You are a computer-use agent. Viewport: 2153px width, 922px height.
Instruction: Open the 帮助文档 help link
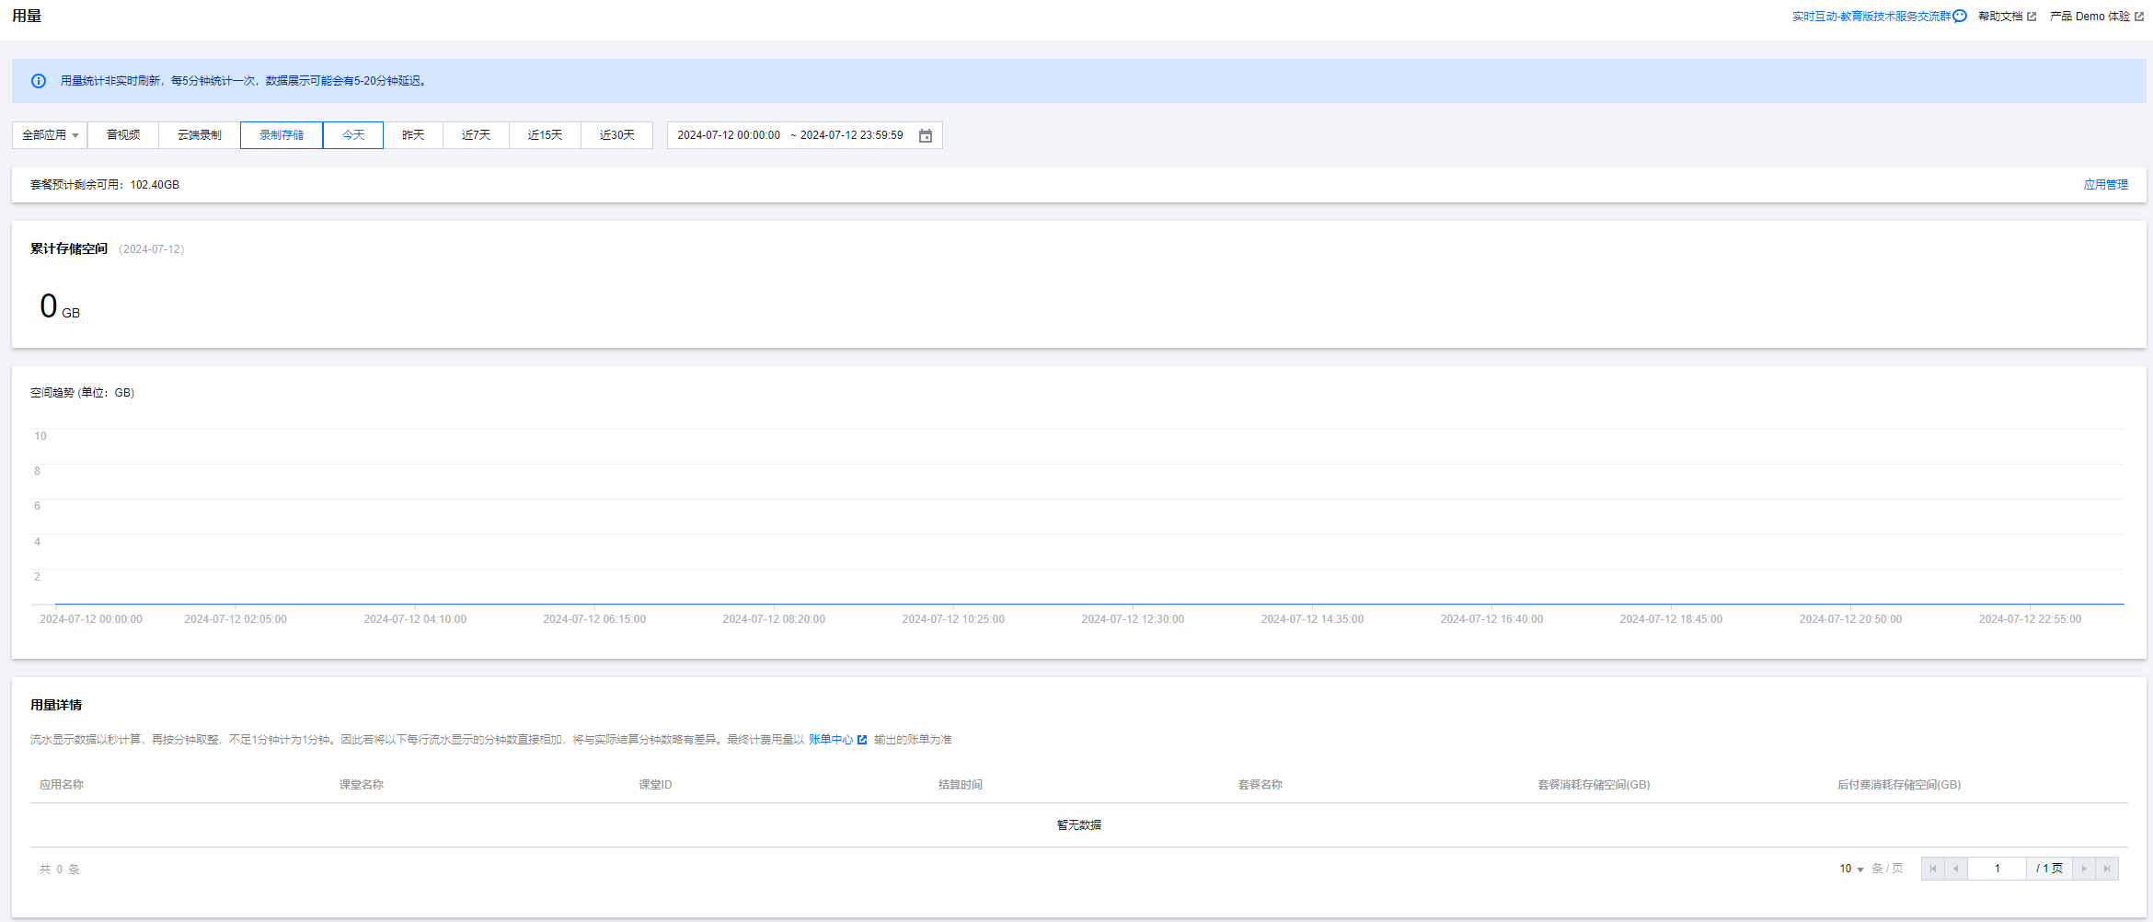pyautogui.click(x=2000, y=17)
